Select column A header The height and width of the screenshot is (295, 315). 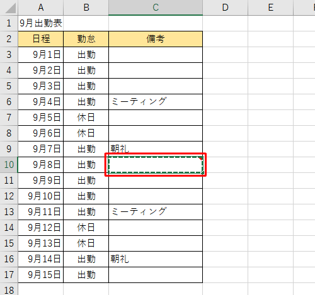41,8
